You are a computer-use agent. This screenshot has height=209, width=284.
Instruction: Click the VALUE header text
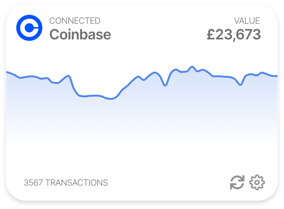(248, 21)
